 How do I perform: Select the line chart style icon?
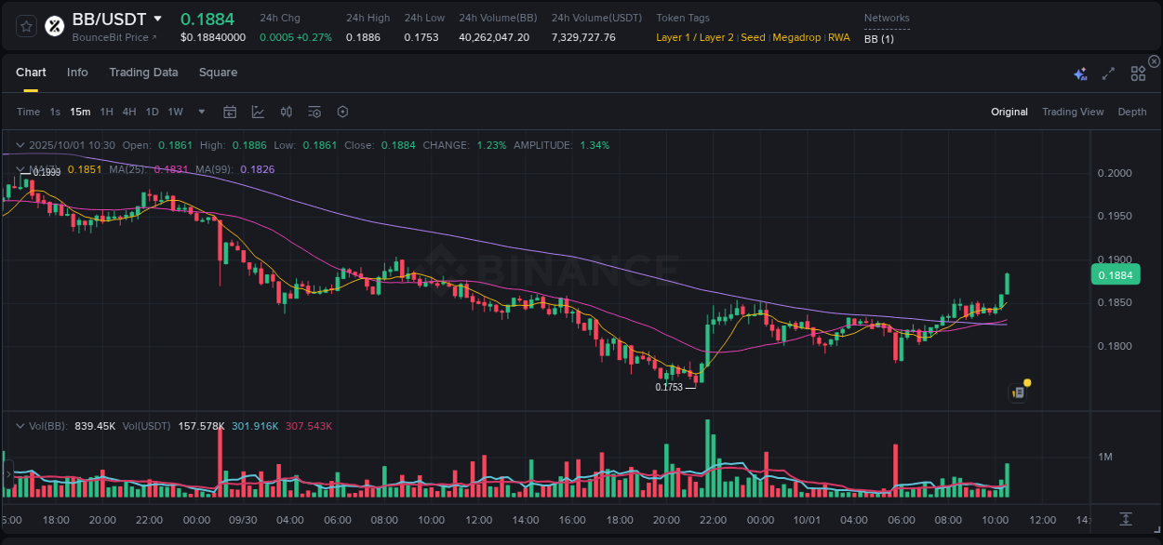(x=259, y=112)
